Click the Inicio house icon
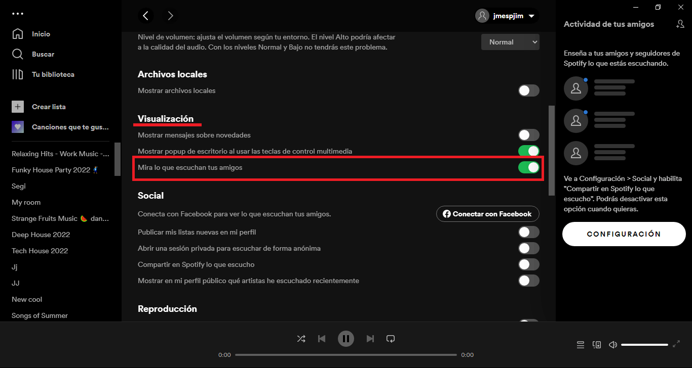 18,34
